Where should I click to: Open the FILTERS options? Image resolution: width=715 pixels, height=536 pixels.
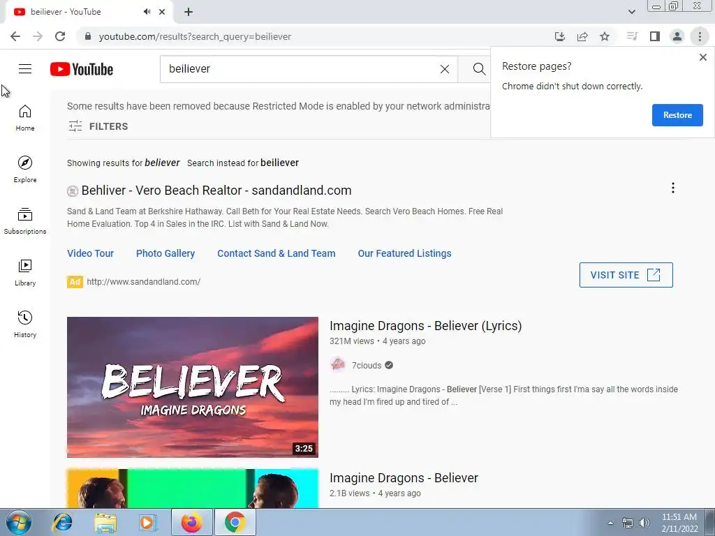[98, 126]
